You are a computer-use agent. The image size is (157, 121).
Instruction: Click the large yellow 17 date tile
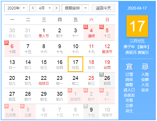[x=137, y=26]
